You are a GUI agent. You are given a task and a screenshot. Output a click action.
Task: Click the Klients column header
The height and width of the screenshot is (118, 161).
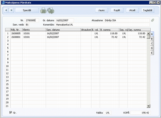click(x=34, y=30)
